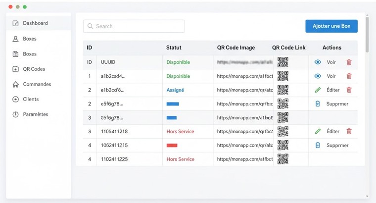
Task: Click the vertical scrollbar on the right
Action: pos(367,35)
